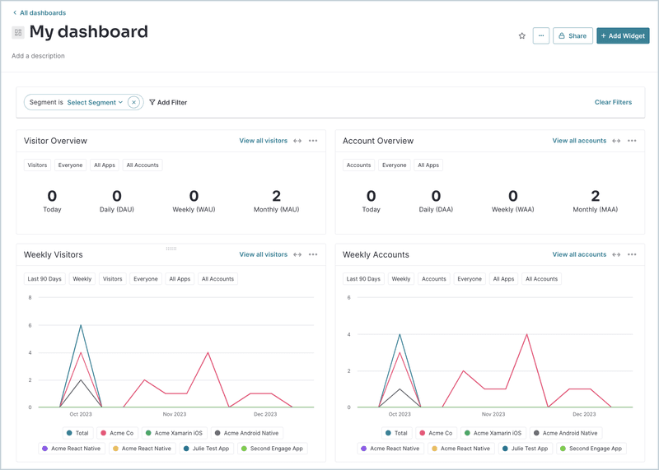
Task: Open All Apps filter in Account Overview
Action: 428,165
